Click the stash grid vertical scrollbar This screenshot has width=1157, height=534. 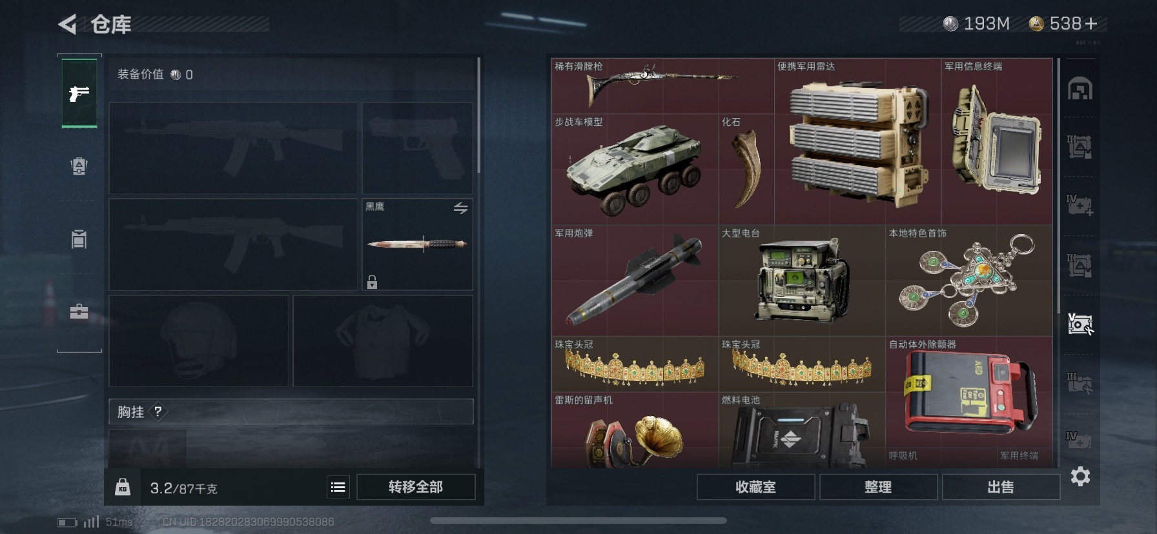pyautogui.click(x=1058, y=186)
